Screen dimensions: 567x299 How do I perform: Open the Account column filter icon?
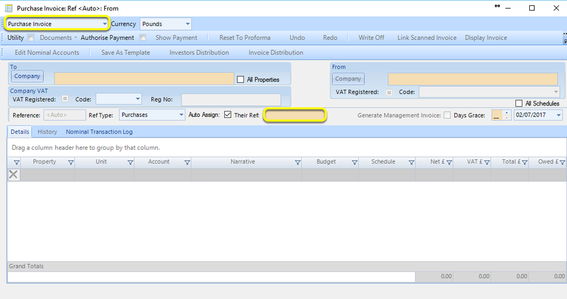pyautogui.click(x=187, y=162)
